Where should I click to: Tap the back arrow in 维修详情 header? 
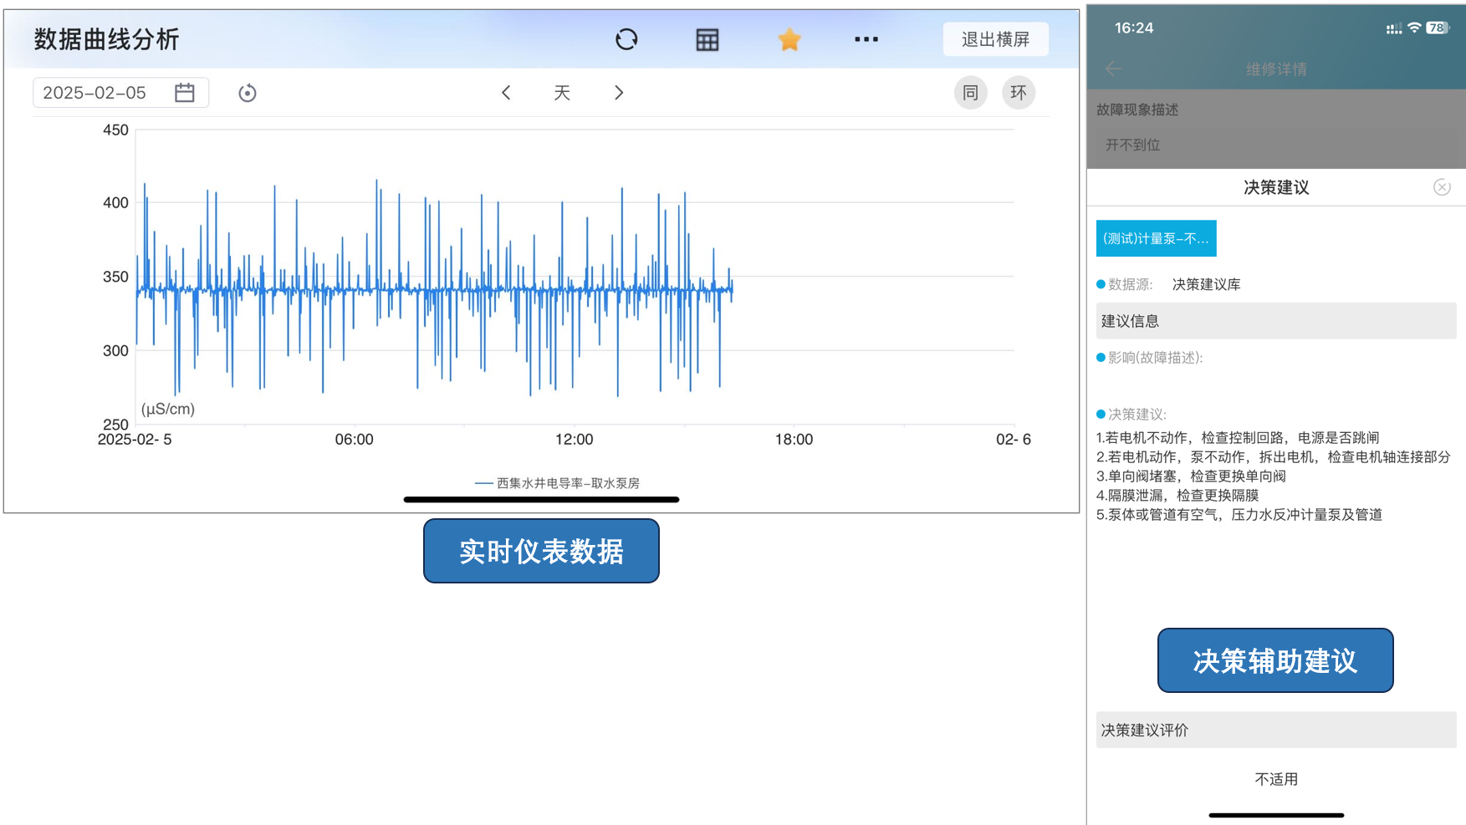1113,69
